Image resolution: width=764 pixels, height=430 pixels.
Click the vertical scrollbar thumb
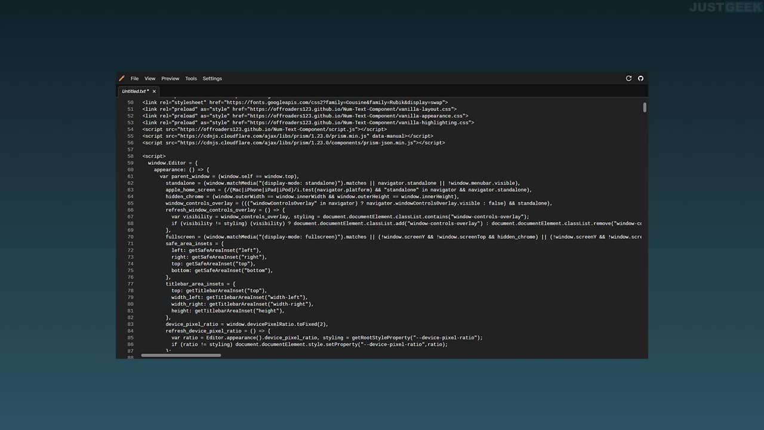pyautogui.click(x=645, y=107)
